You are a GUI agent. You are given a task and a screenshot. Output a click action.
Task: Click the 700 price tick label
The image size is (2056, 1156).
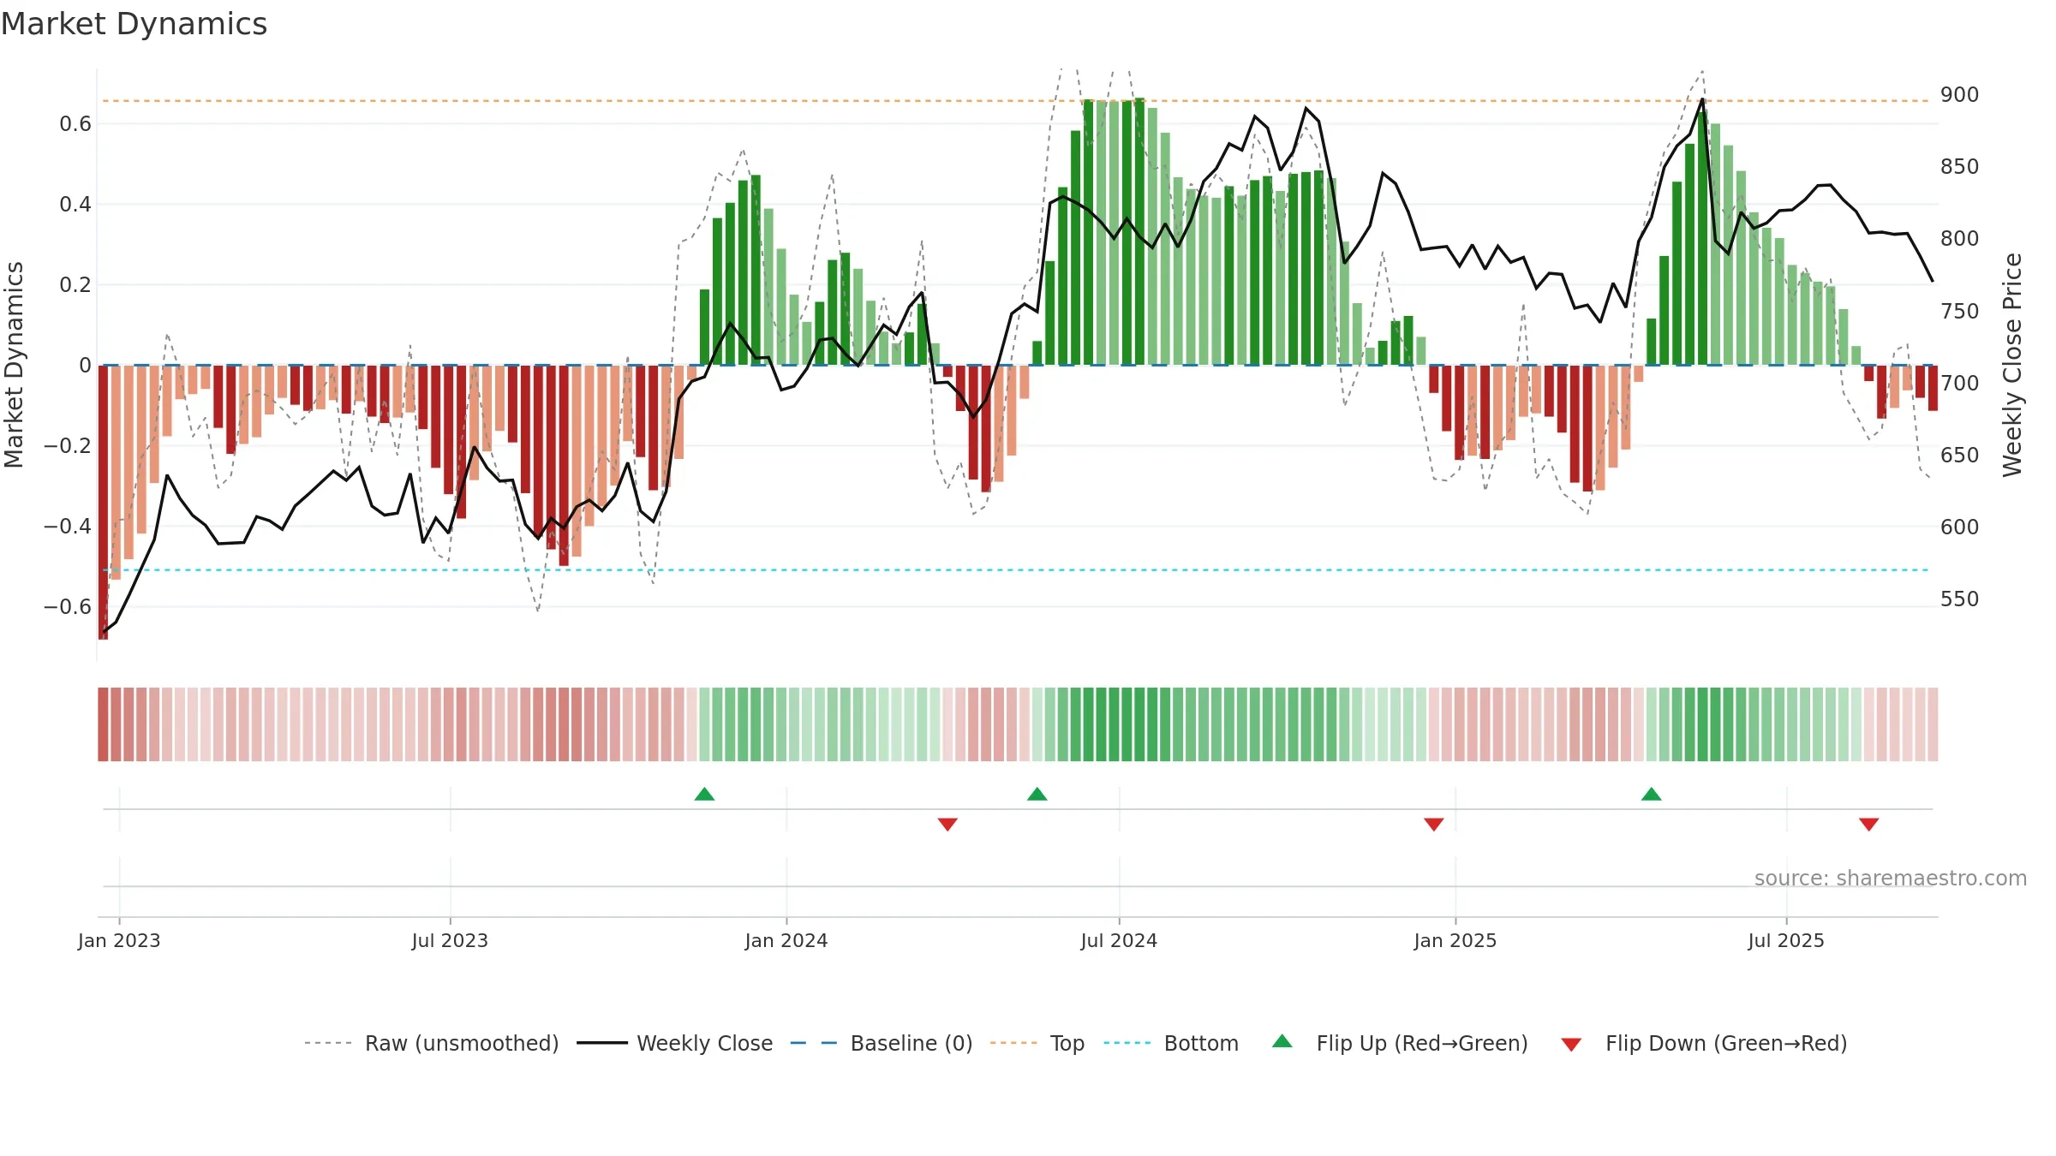[x=1960, y=383]
